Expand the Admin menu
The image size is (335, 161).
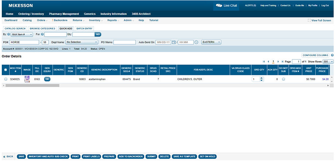coord(128,20)
